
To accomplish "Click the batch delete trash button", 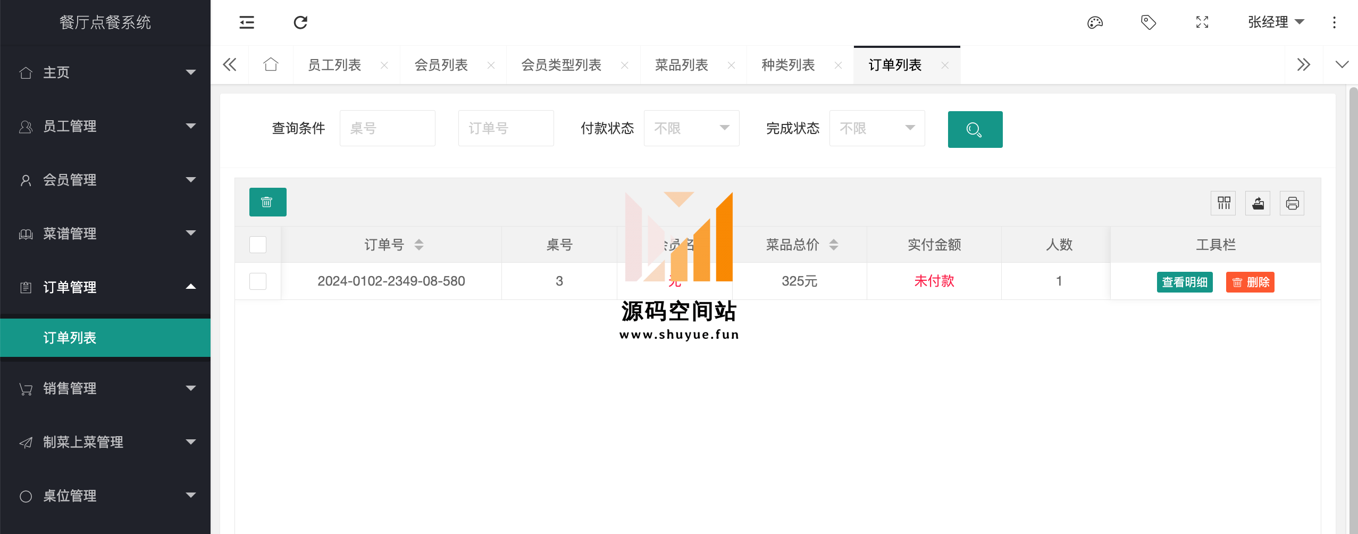I will pyautogui.click(x=268, y=202).
